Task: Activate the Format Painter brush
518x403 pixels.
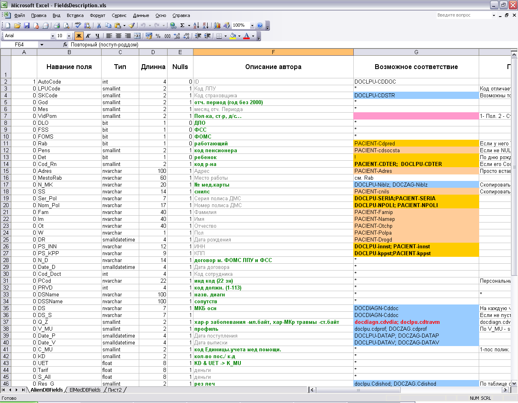Action: 132,25
